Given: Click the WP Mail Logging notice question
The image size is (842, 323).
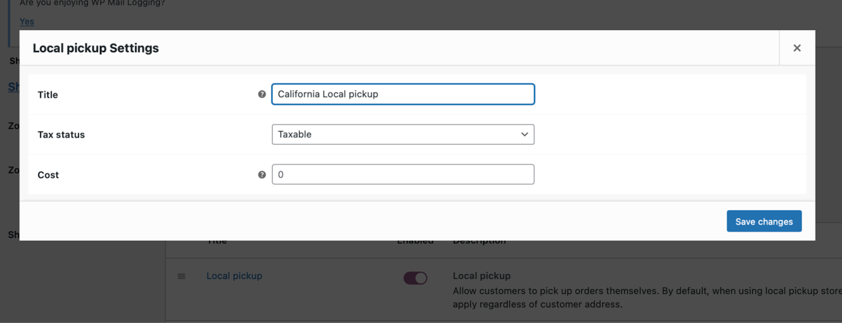Looking at the screenshot, I should point(92,4).
